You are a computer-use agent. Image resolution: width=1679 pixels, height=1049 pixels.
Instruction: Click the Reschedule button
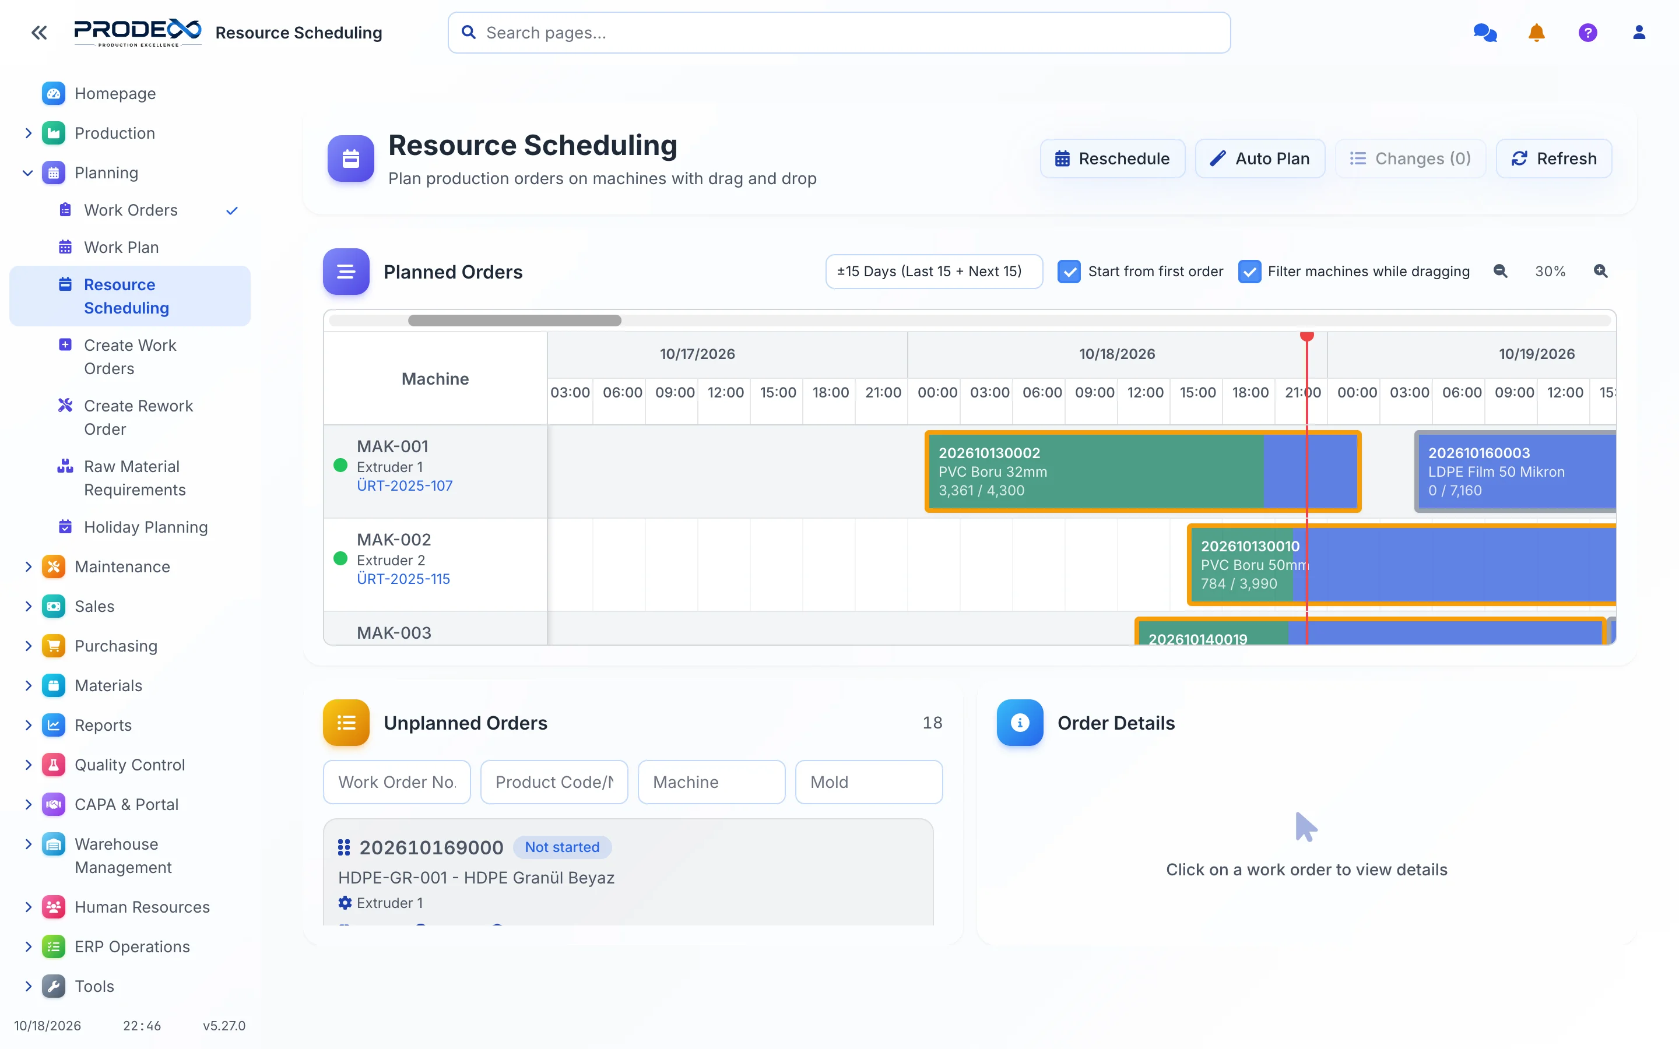pos(1112,159)
